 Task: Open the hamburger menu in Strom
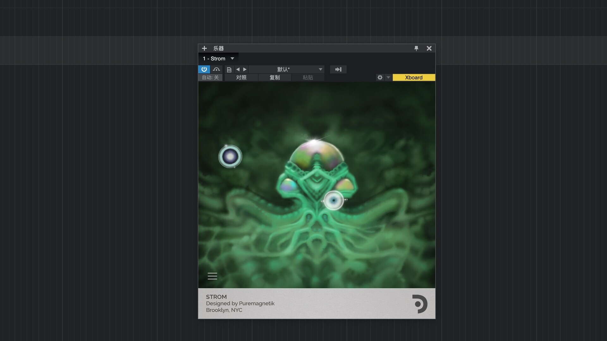tap(212, 276)
